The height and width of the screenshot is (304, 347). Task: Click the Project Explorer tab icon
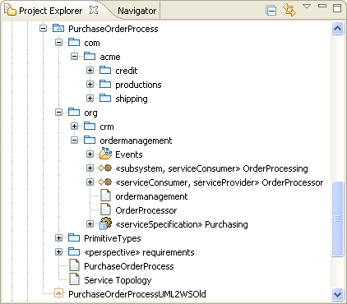[x=10, y=10]
